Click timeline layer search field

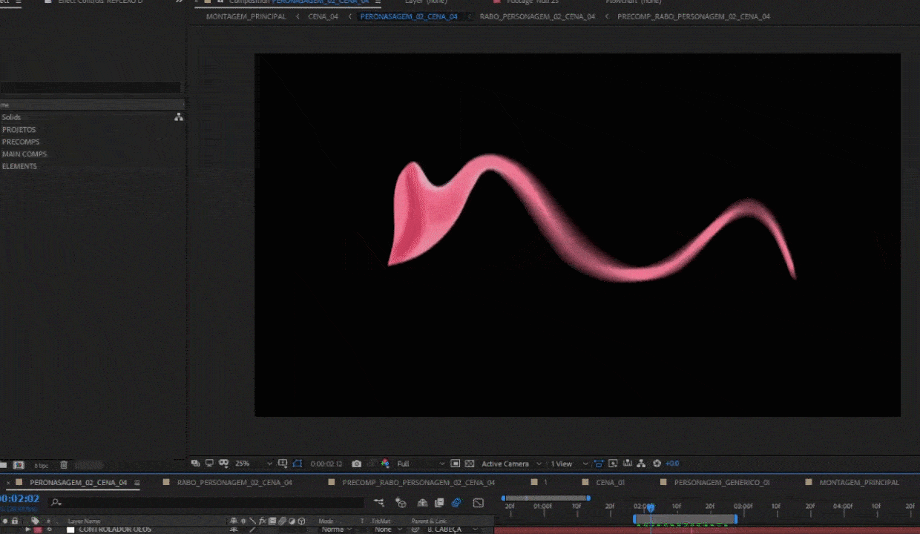[x=208, y=503]
